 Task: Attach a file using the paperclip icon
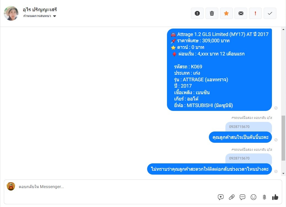click(232, 197)
